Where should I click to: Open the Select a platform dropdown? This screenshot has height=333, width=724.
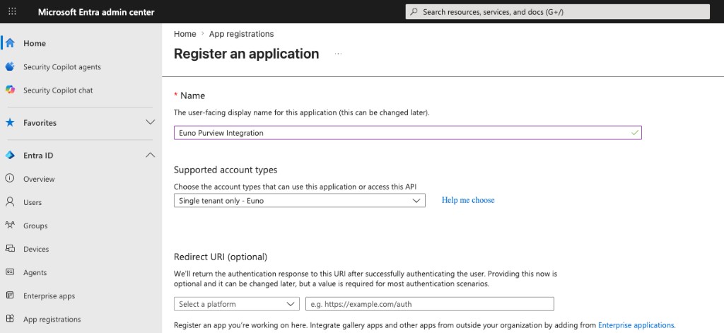pos(237,304)
